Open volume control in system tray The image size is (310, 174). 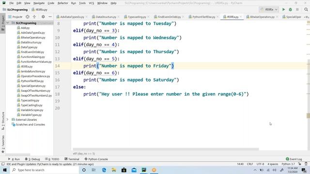point(275,170)
